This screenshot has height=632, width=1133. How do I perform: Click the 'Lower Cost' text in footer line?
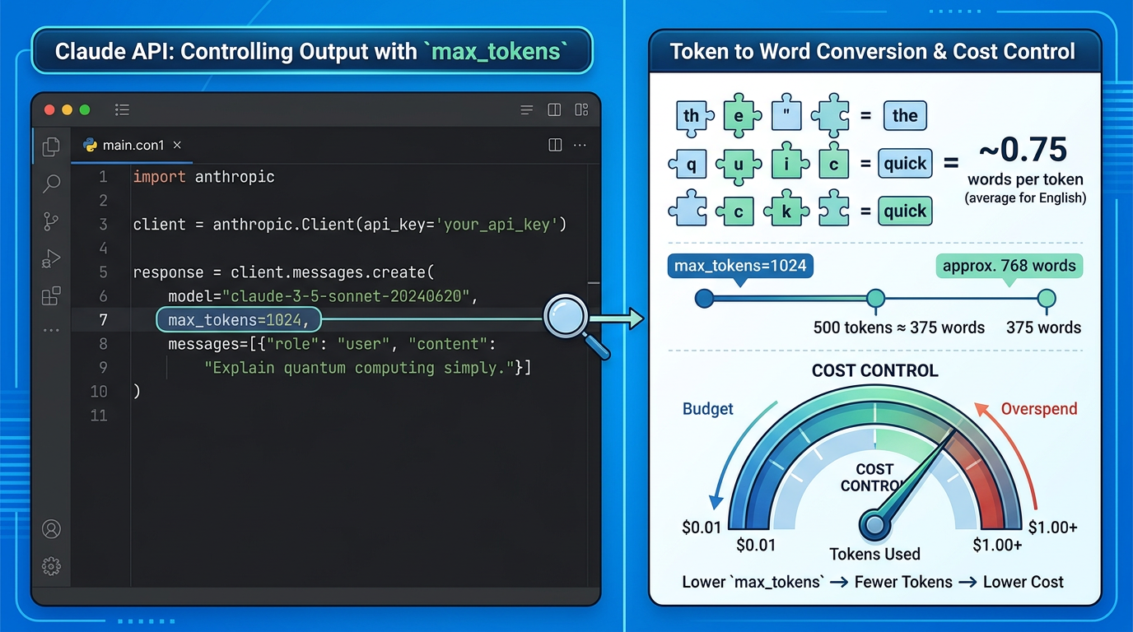pyautogui.click(x=1023, y=582)
